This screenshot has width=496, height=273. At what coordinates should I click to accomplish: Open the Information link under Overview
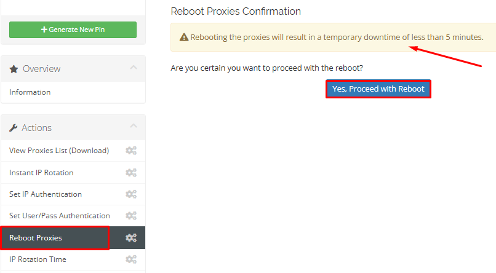pos(30,92)
